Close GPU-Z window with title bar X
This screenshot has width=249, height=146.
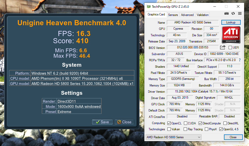[x=238, y=6]
